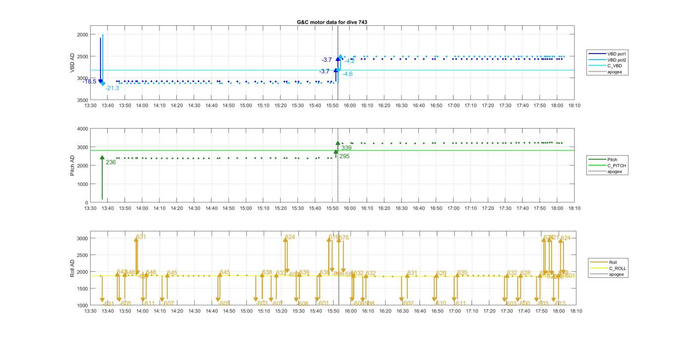
Task: Click the 14:30 tick under the Pitch plot
Action: (x=194, y=208)
